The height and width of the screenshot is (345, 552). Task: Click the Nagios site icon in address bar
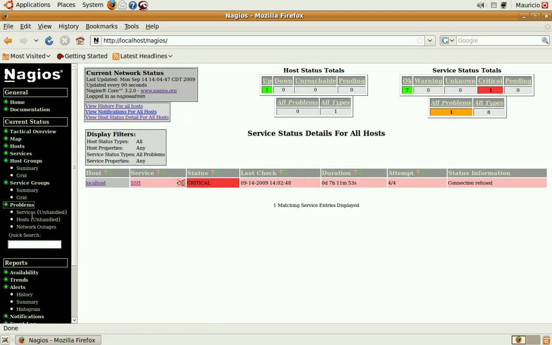[96, 40]
